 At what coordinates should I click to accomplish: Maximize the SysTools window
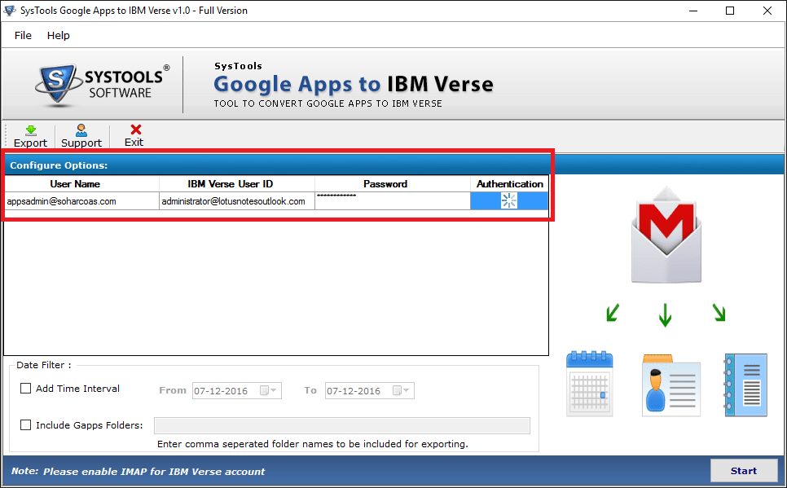click(x=730, y=11)
